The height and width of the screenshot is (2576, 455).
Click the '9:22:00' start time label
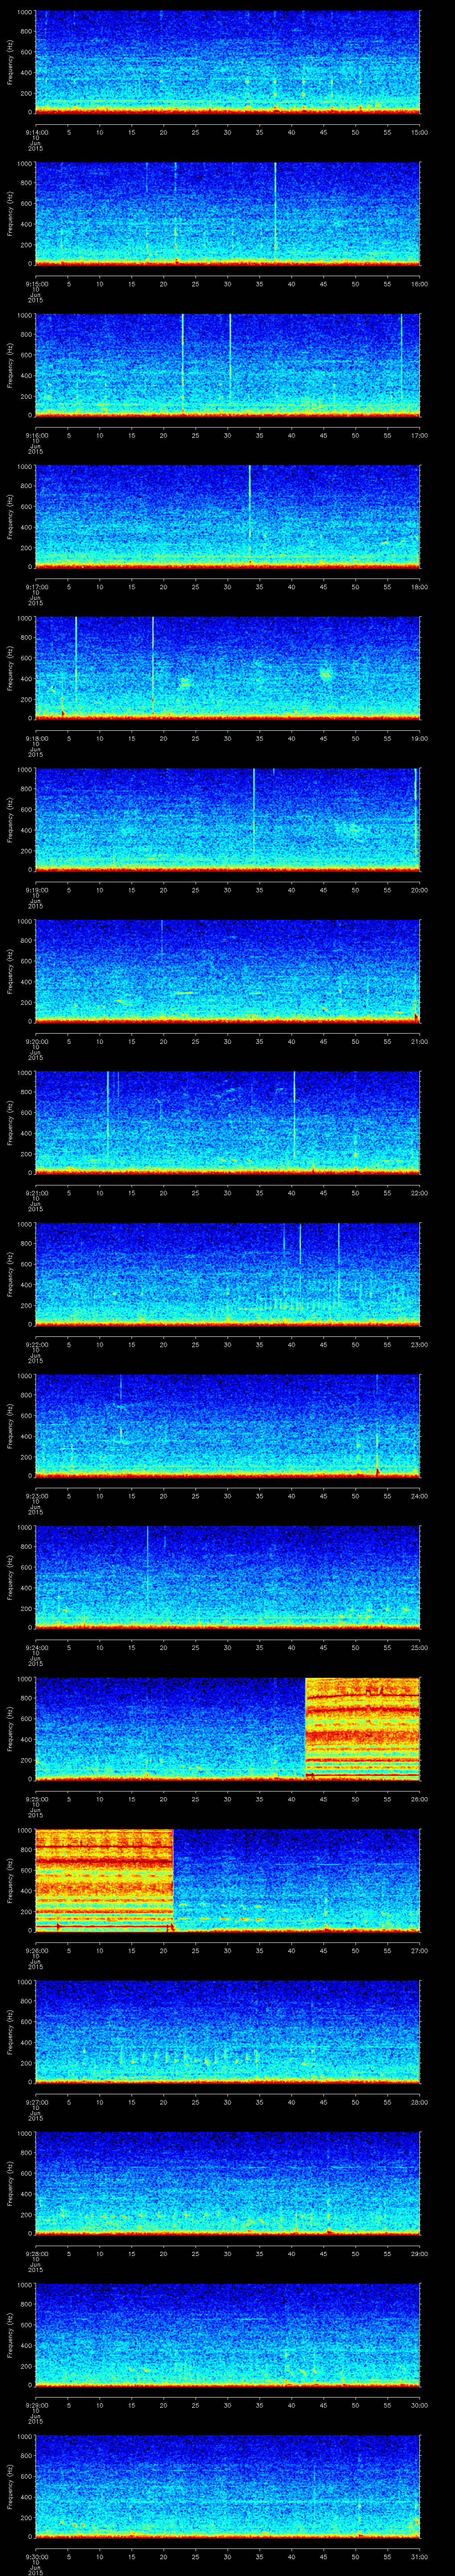(x=36, y=1344)
